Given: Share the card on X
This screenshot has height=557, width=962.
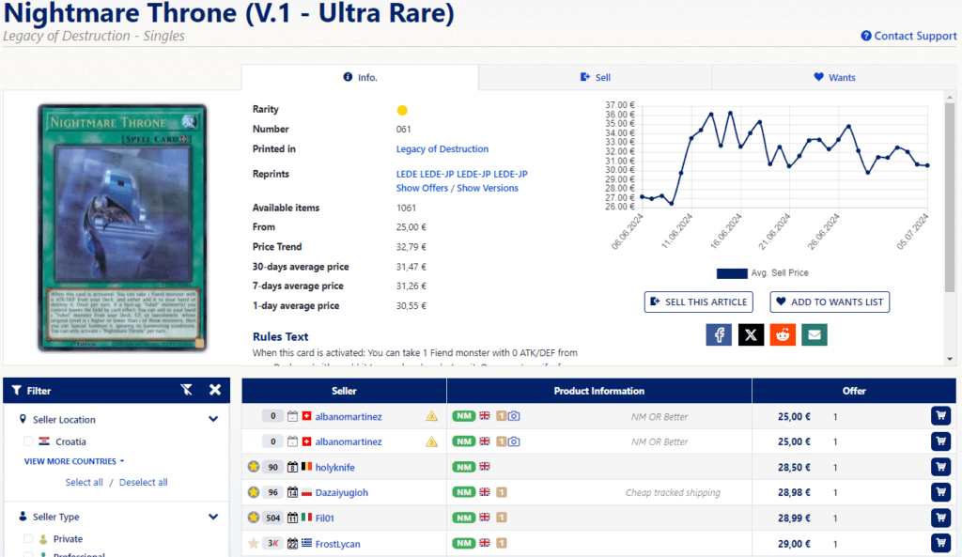Looking at the screenshot, I should pos(751,335).
